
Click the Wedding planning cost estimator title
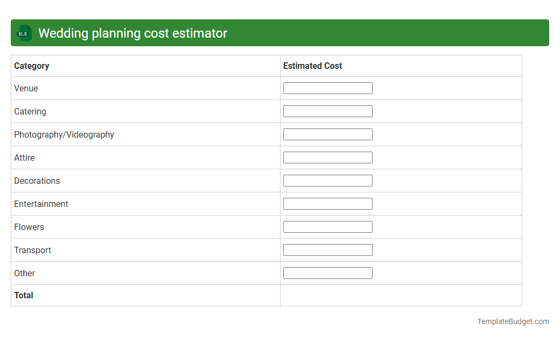tap(132, 33)
